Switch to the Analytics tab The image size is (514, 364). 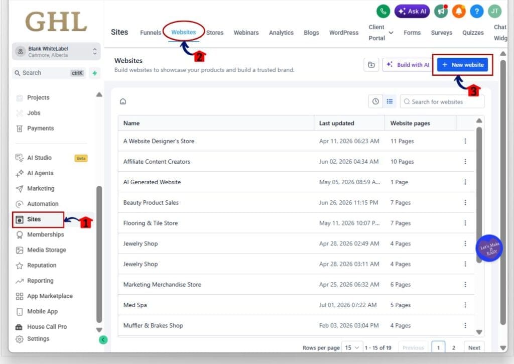pyautogui.click(x=281, y=33)
